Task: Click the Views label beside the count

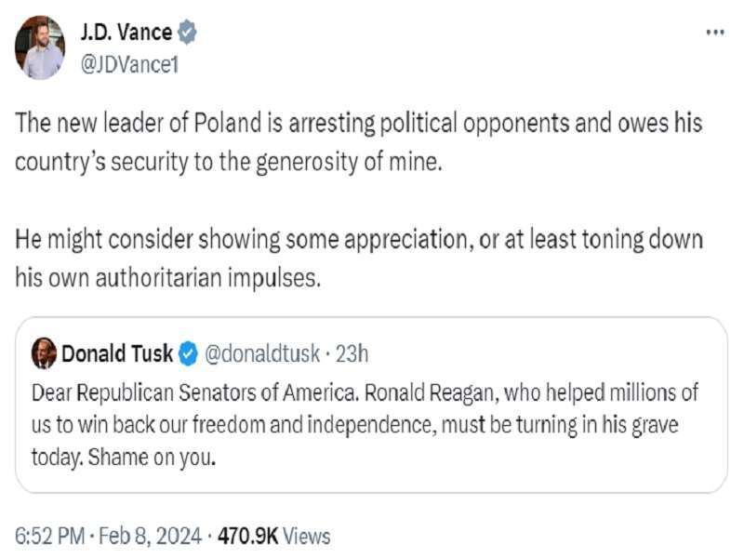Action: pos(306,536)
